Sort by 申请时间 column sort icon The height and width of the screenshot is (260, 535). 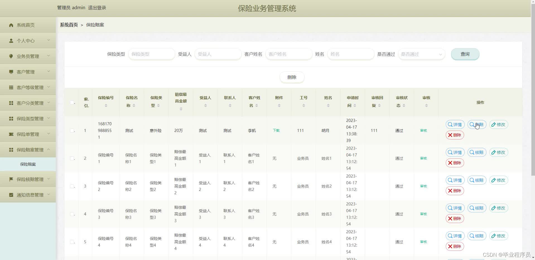[x=355, y=106]
